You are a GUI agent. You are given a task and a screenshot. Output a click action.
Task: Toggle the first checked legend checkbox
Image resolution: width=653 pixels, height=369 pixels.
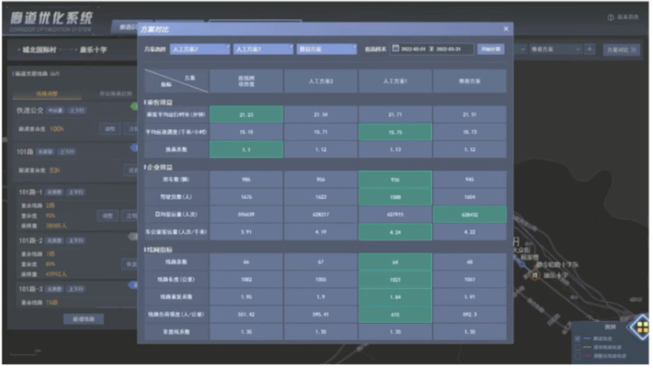pos(578,338)
